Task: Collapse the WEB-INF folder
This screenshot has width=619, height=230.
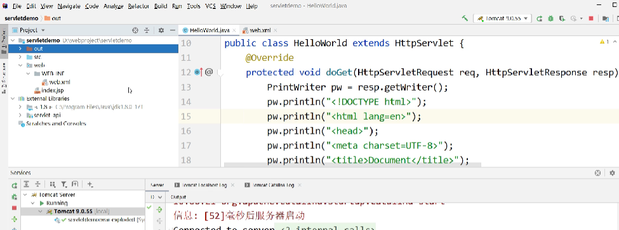Action: [x=28, y=73]
